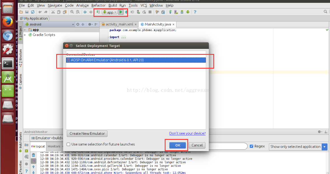The height and width of the screenshot is (174, 330).
Task: Expand the collapsed import block
Action: [x=108, y=37]
